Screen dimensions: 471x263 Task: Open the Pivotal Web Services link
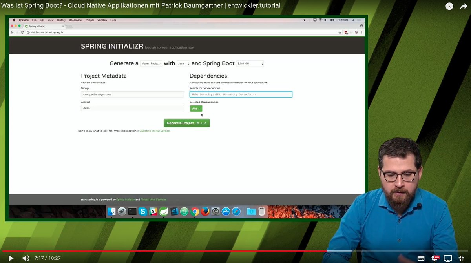pos(153,200)
